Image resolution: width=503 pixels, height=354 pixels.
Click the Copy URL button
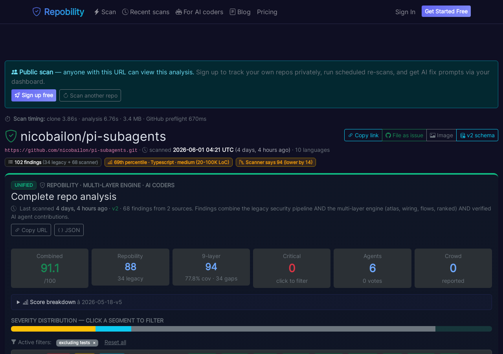[x=31, y=230]
